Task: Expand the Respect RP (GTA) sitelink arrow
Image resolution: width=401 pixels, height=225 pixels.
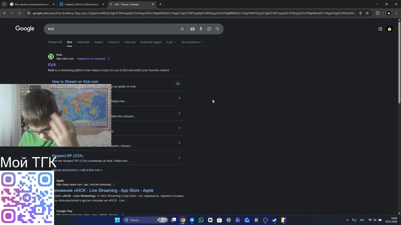Action: point(179,158)
